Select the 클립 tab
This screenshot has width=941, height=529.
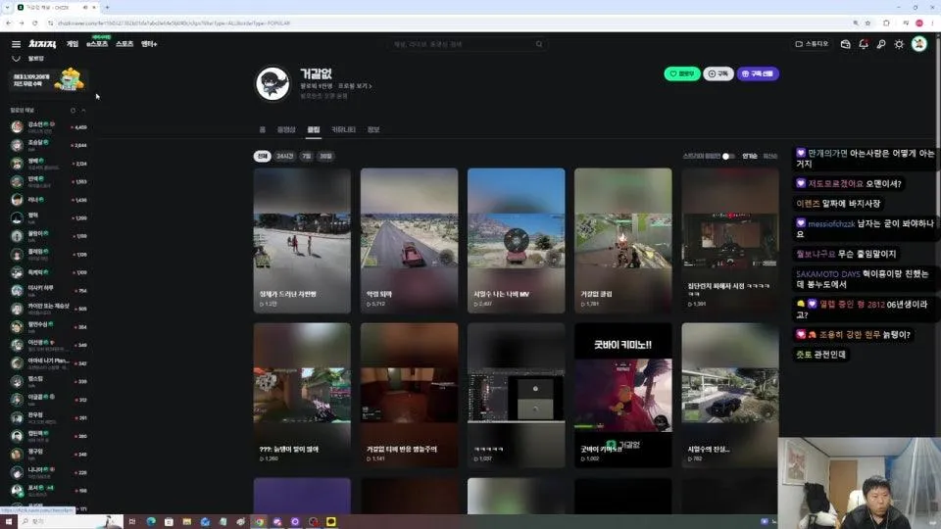[x=314, y=129]
